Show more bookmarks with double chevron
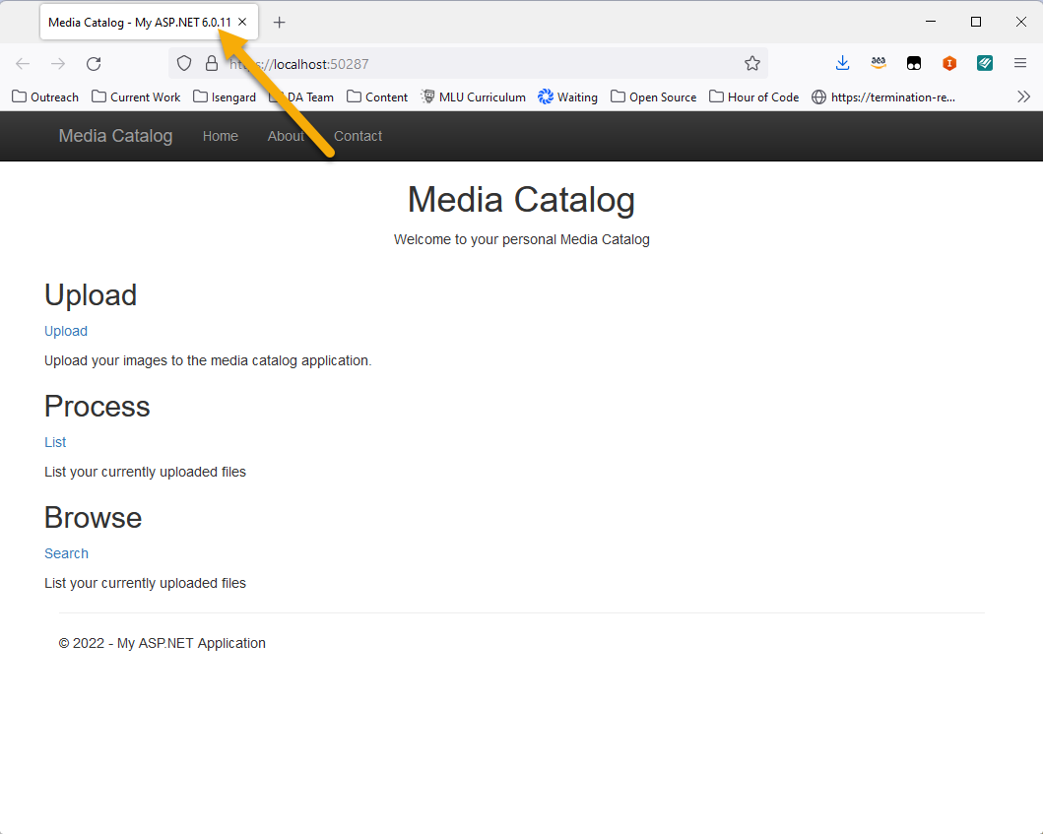The width and height of the screenshot is (1043, 834). [1023, 97]
